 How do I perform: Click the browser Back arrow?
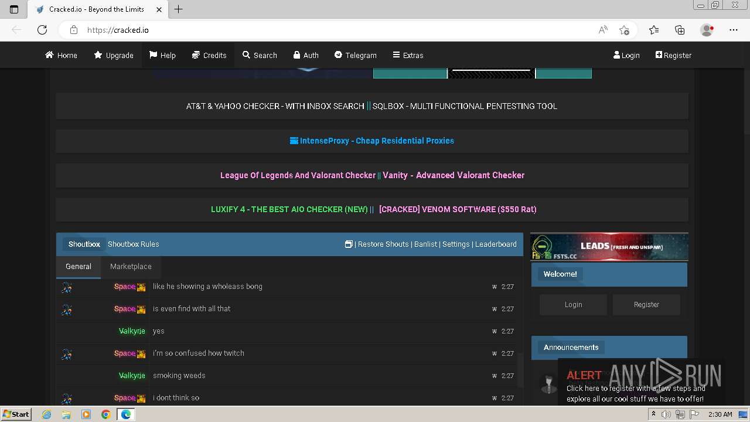[16, 30]
